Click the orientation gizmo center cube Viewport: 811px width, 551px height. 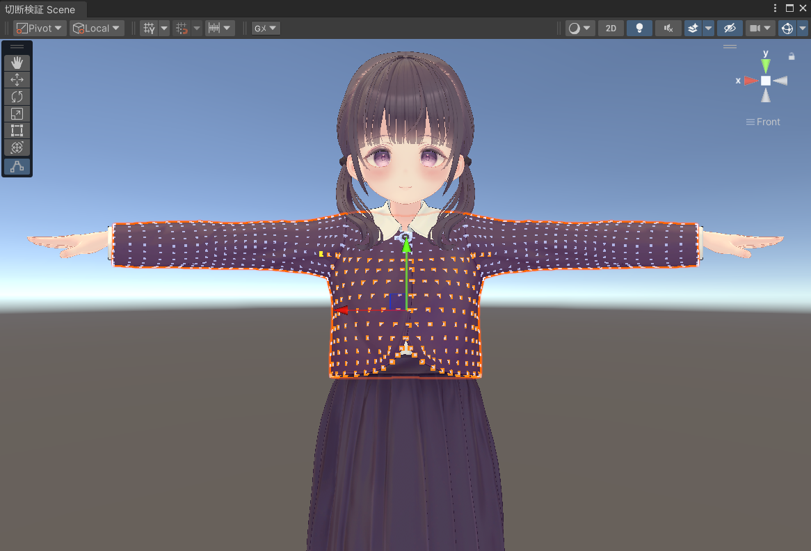766,81
